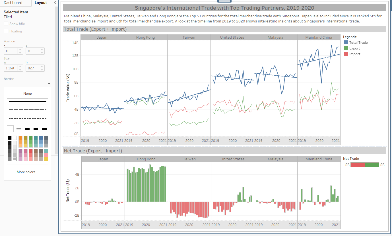Pick the second thinnest border thickness

[x=19, y=129]
